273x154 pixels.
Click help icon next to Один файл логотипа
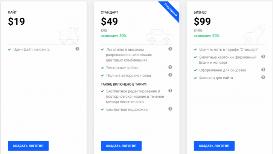(x=77, y=49)
